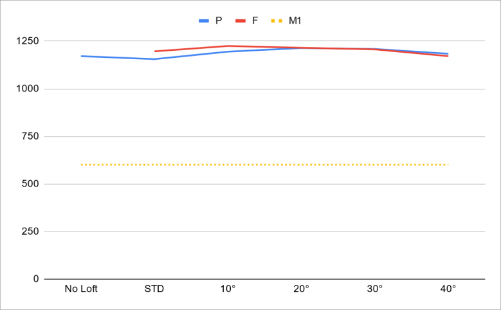Select the "10°" x-axis label
Viewport: 501px width, 310px height.
[x=228, y=289]
